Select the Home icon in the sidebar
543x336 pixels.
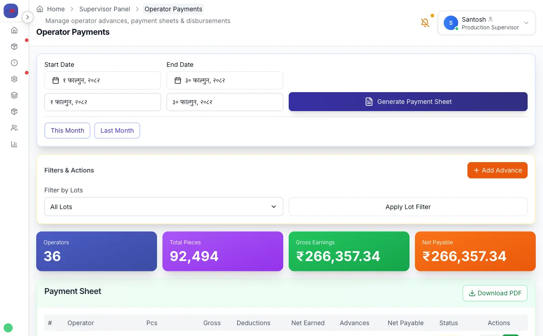point(14,30)
